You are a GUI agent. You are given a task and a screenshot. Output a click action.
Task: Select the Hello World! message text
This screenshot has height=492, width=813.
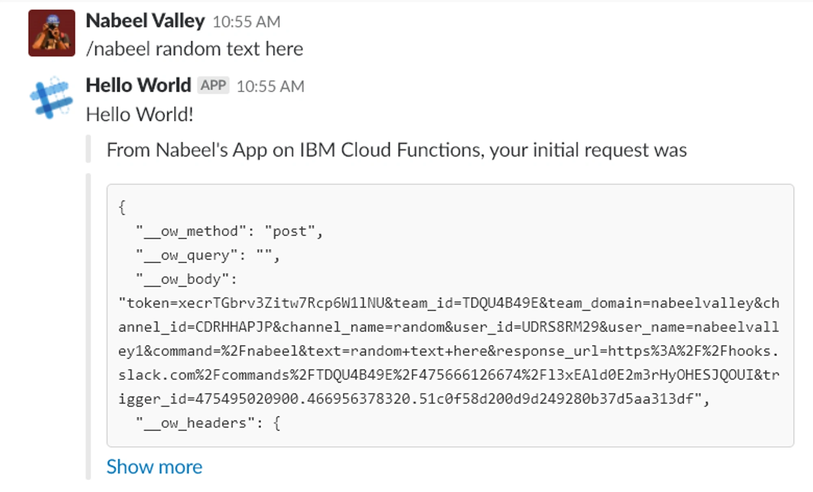139,114
